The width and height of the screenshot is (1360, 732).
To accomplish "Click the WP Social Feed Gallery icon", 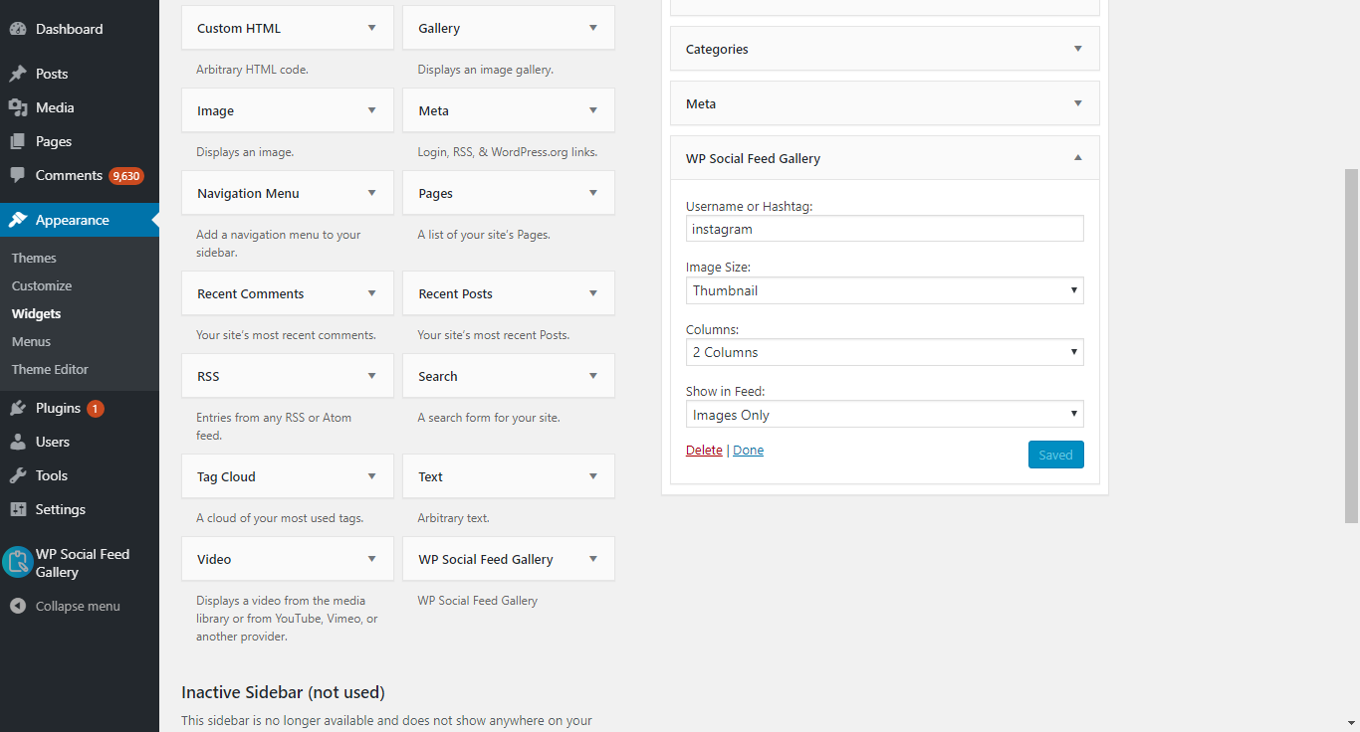I will tap(18, 562).
